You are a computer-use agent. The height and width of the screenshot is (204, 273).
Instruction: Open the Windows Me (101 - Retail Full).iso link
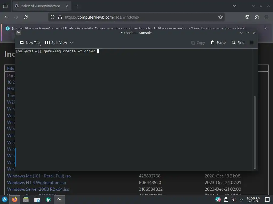[x=39, y=176]
